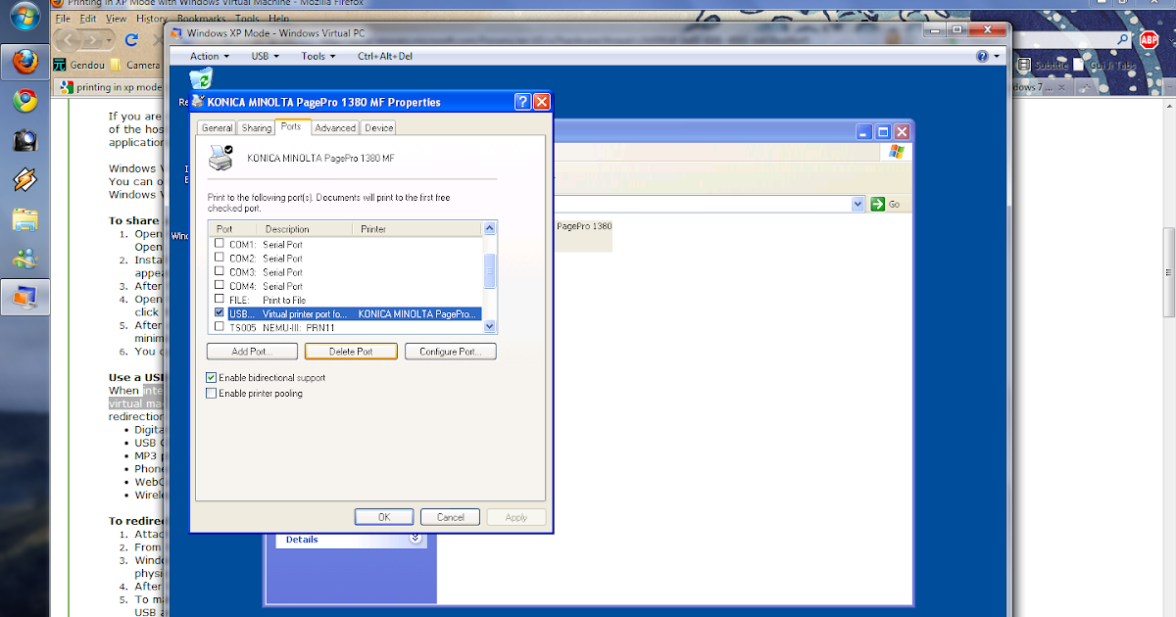Click the Virtual PC help icon
The height and width of the screenshot is (617, 1176).
pyautogui.click(x=981, y=56)
